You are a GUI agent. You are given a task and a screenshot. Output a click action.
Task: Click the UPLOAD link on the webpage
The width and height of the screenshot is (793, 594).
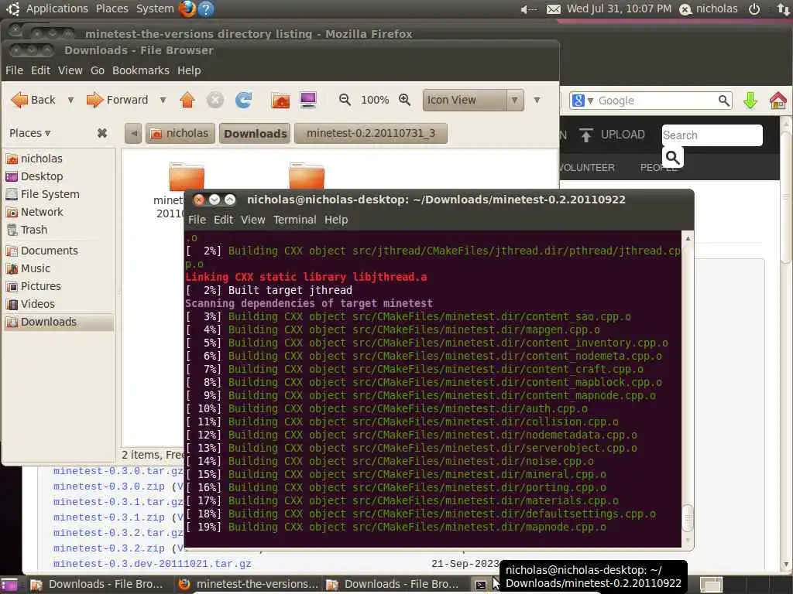pos(612,135)
